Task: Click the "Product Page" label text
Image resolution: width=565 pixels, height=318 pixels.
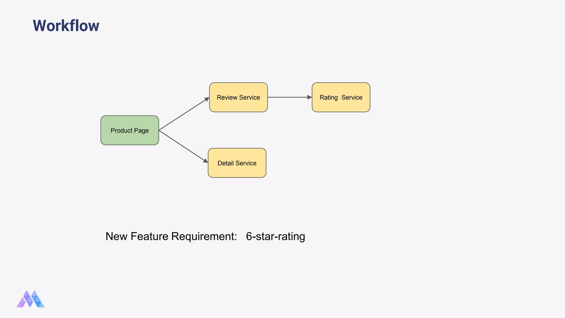Action: click(130, 131)
